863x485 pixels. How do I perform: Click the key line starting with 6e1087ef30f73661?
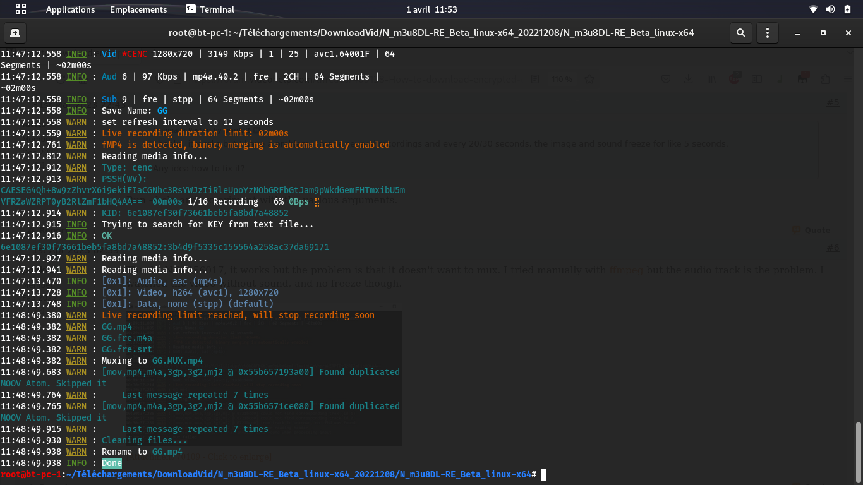pyautogui.click(x=165, y=247)
